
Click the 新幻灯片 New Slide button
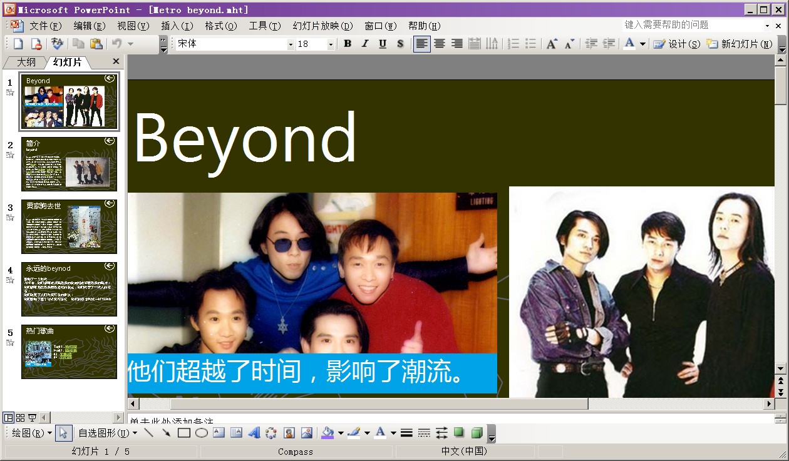click(x=740, y=44)
